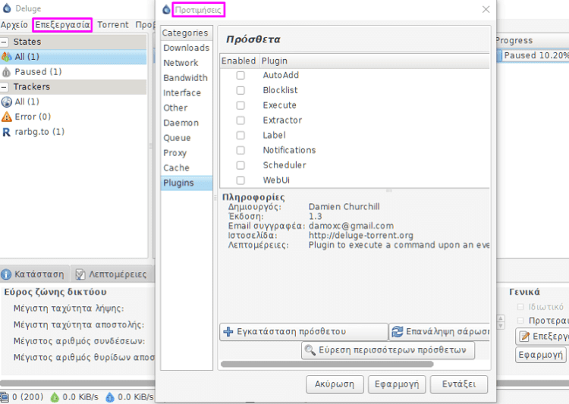This screenshot has height=404, width=569.
Task: Enable the Label plugin checkbox
Action: (x=240, y=135)
